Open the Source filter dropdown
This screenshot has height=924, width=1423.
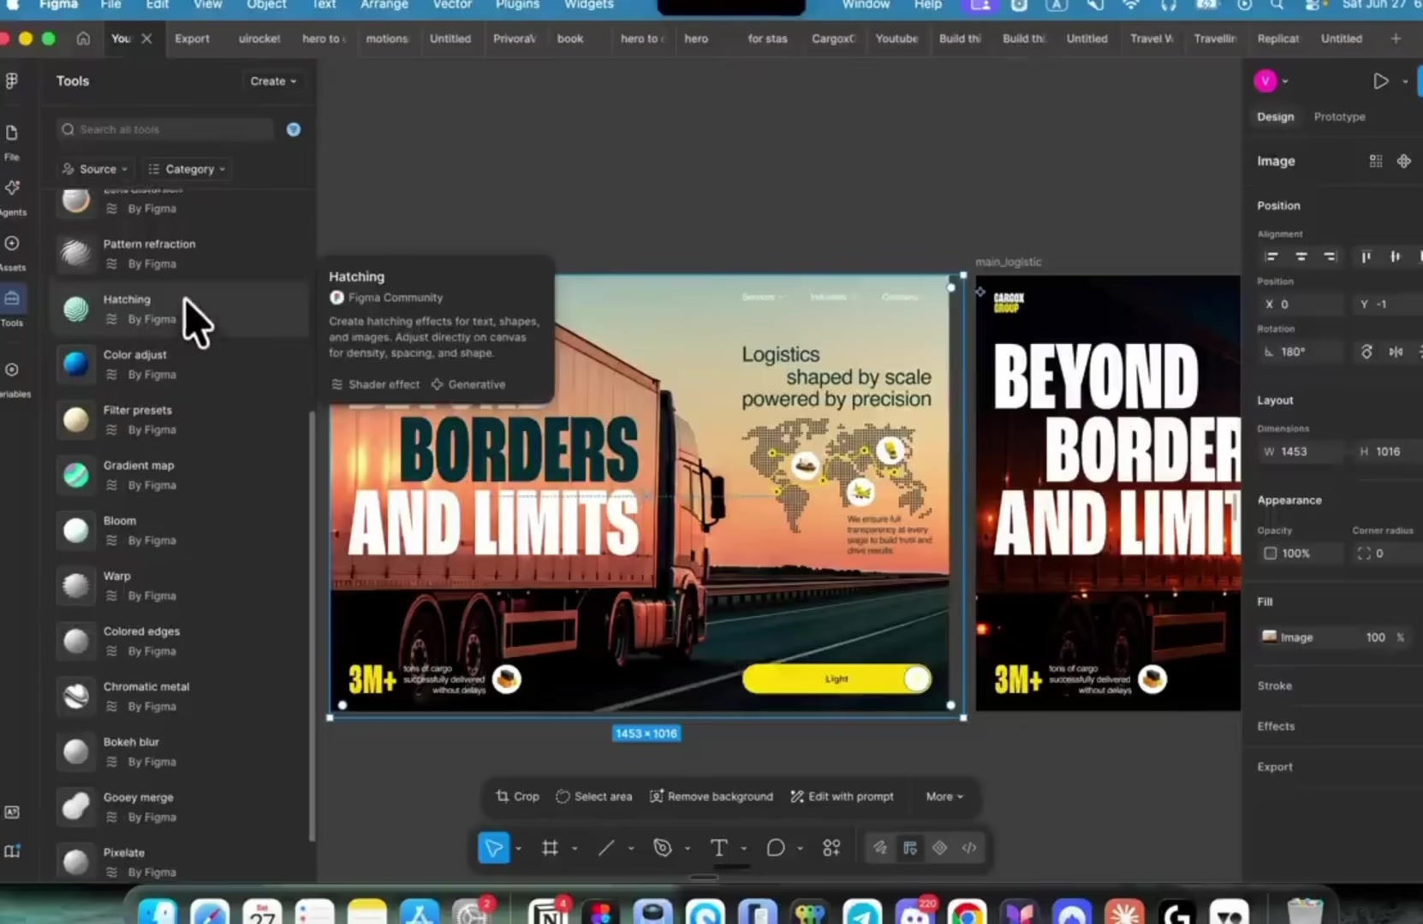pos(95,169)
